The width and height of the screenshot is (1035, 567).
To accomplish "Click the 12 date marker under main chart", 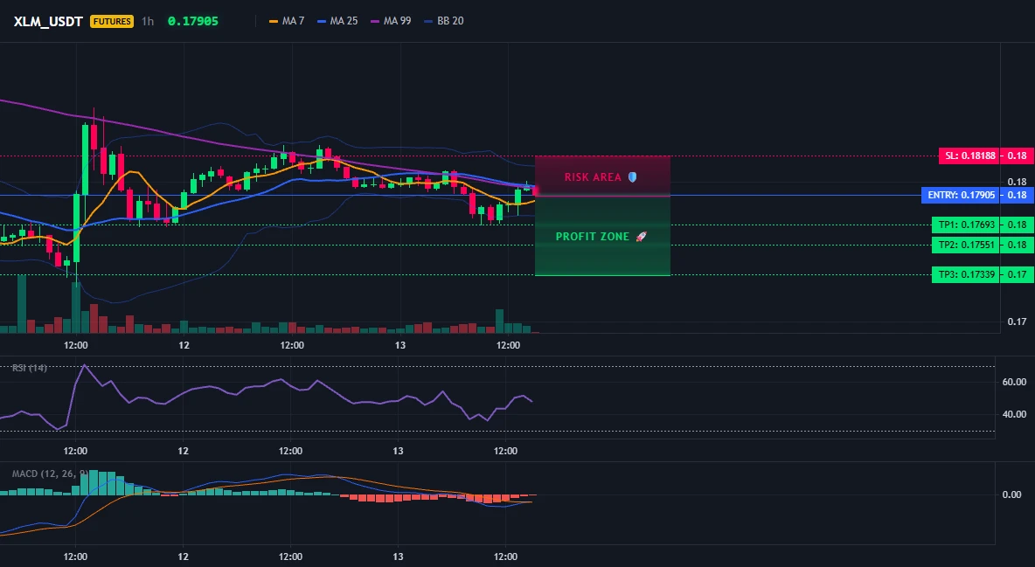I will pyautogui.click(x=184, y=345).
